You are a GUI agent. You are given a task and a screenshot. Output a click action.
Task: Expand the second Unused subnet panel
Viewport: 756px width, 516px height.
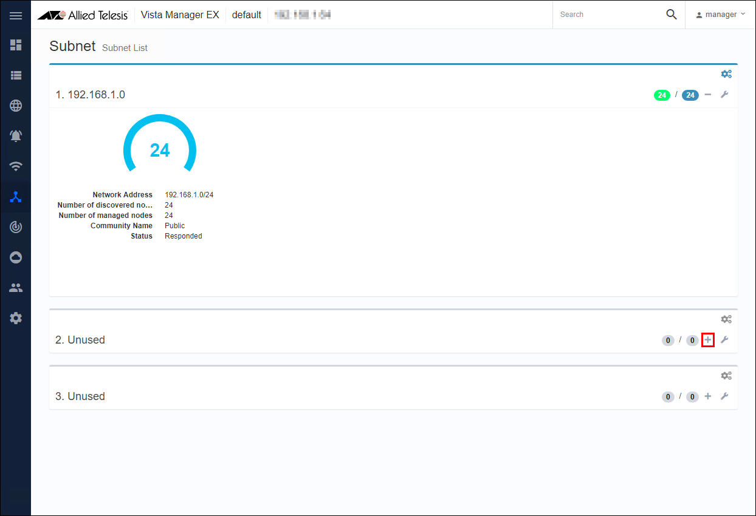coord(708,340)
